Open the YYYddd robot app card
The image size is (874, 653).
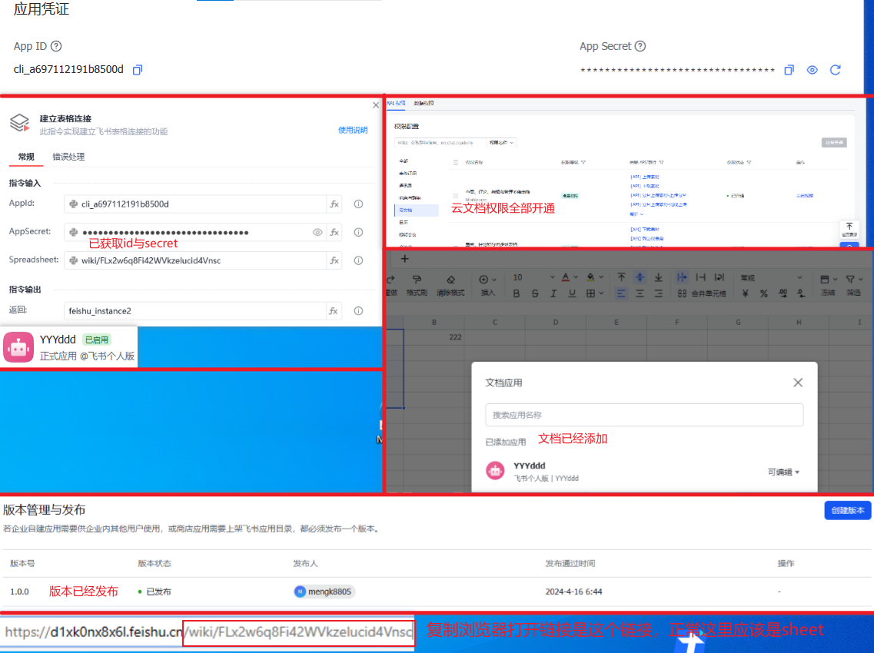(x=69, y=347)
